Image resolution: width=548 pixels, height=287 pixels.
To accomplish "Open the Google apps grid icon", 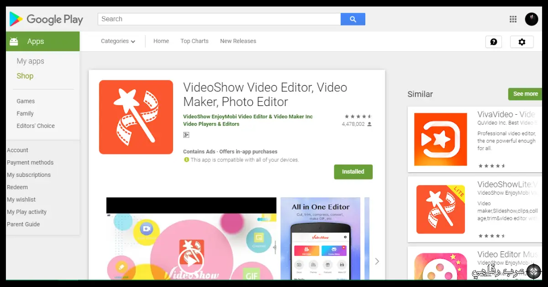I will (x=513, y=19).
